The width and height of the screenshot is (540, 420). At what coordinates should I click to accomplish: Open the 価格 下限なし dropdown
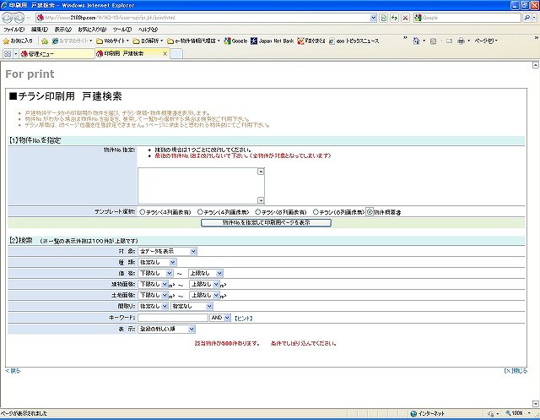click(x=155, y=274)
